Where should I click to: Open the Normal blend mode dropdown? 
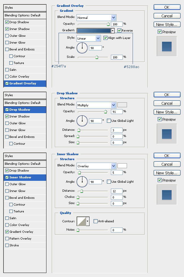[96, 18]
